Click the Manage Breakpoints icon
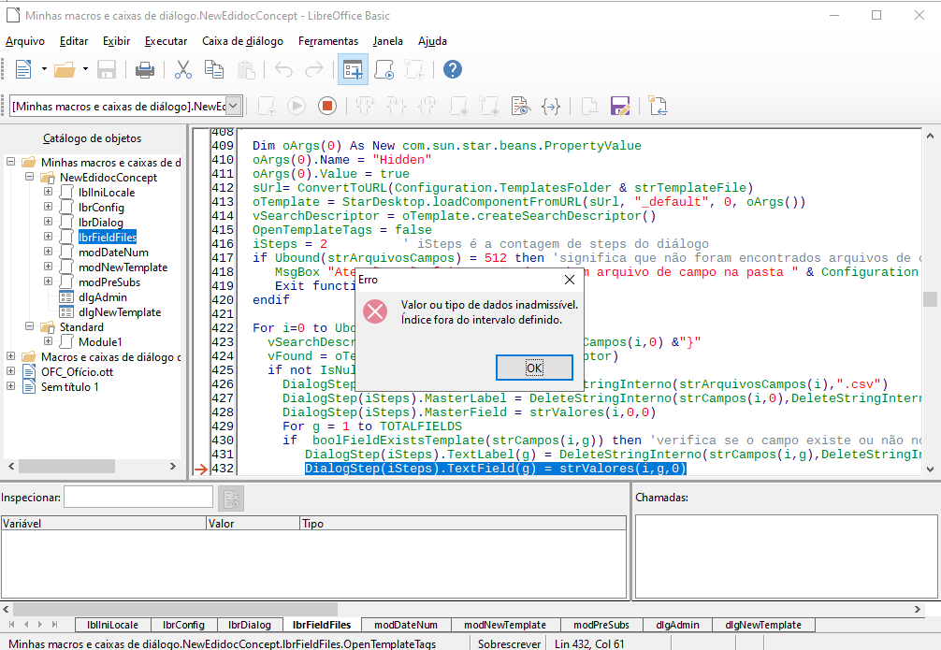 pos(489,107)
